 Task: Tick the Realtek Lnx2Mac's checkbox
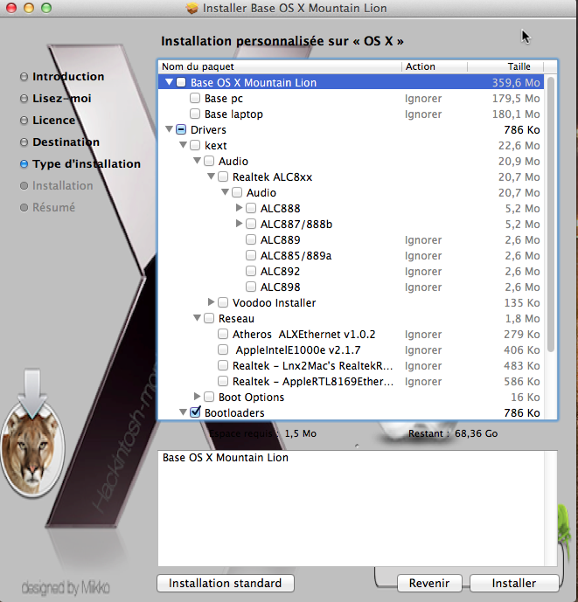pyautogui.click(x=223, y=366)
